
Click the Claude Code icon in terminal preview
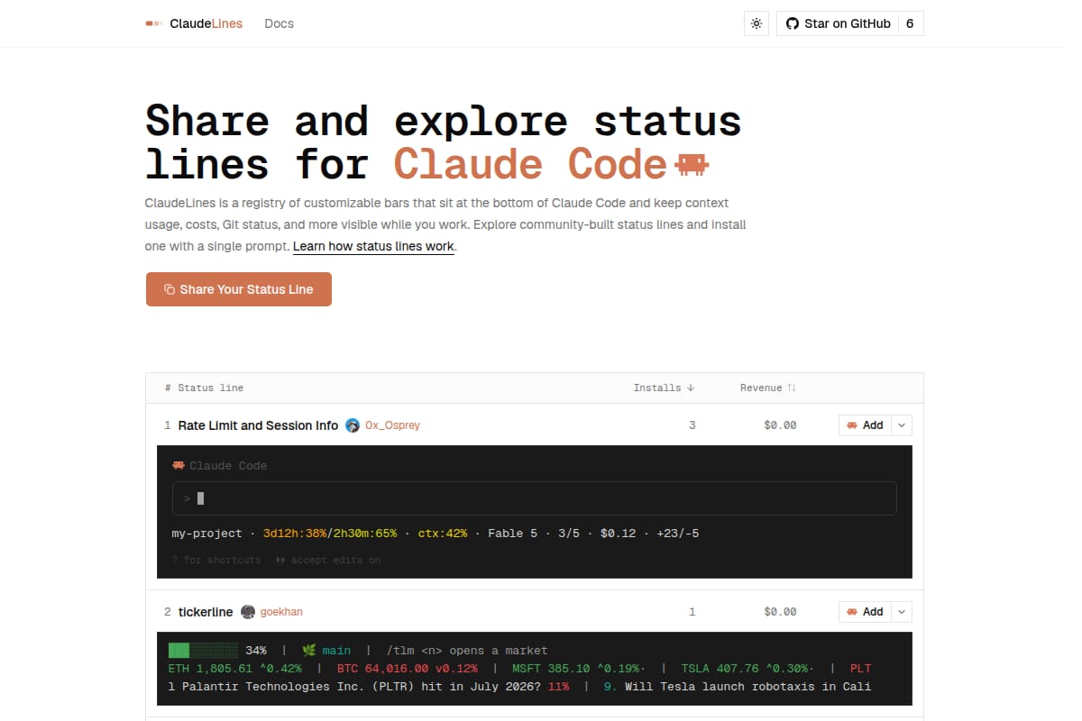(x=179, y=466)
